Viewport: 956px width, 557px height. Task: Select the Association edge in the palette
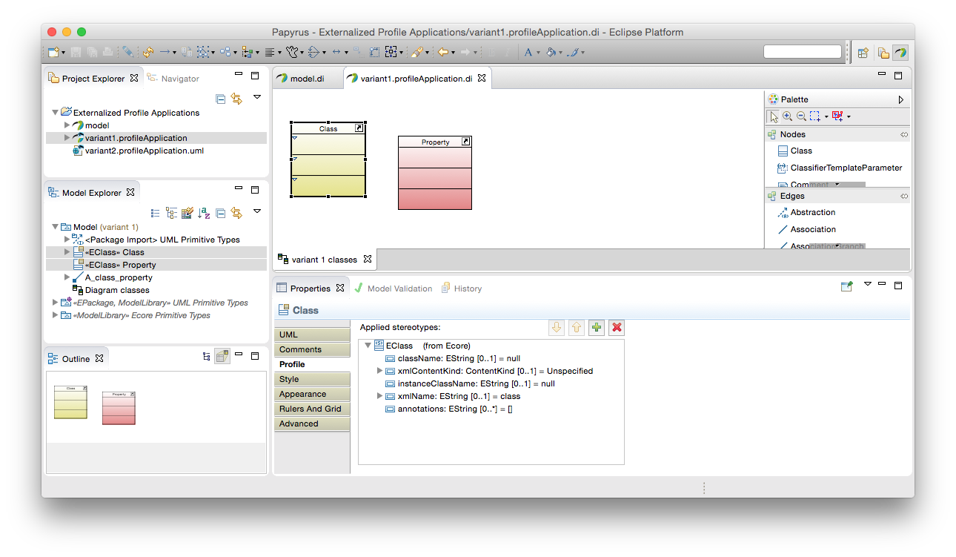(x=806, y=229)
